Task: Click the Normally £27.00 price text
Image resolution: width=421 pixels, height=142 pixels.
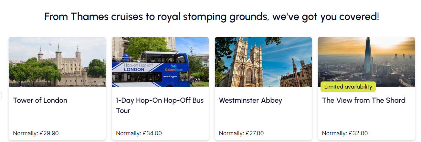Action: (x=241, y=133)
